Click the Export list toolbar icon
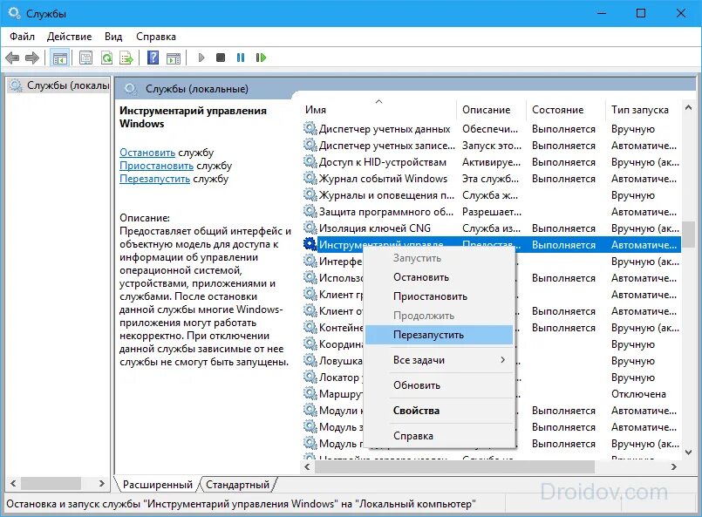Image resolution: width=702 pixels, height=517 pixels. click(126, 58)
